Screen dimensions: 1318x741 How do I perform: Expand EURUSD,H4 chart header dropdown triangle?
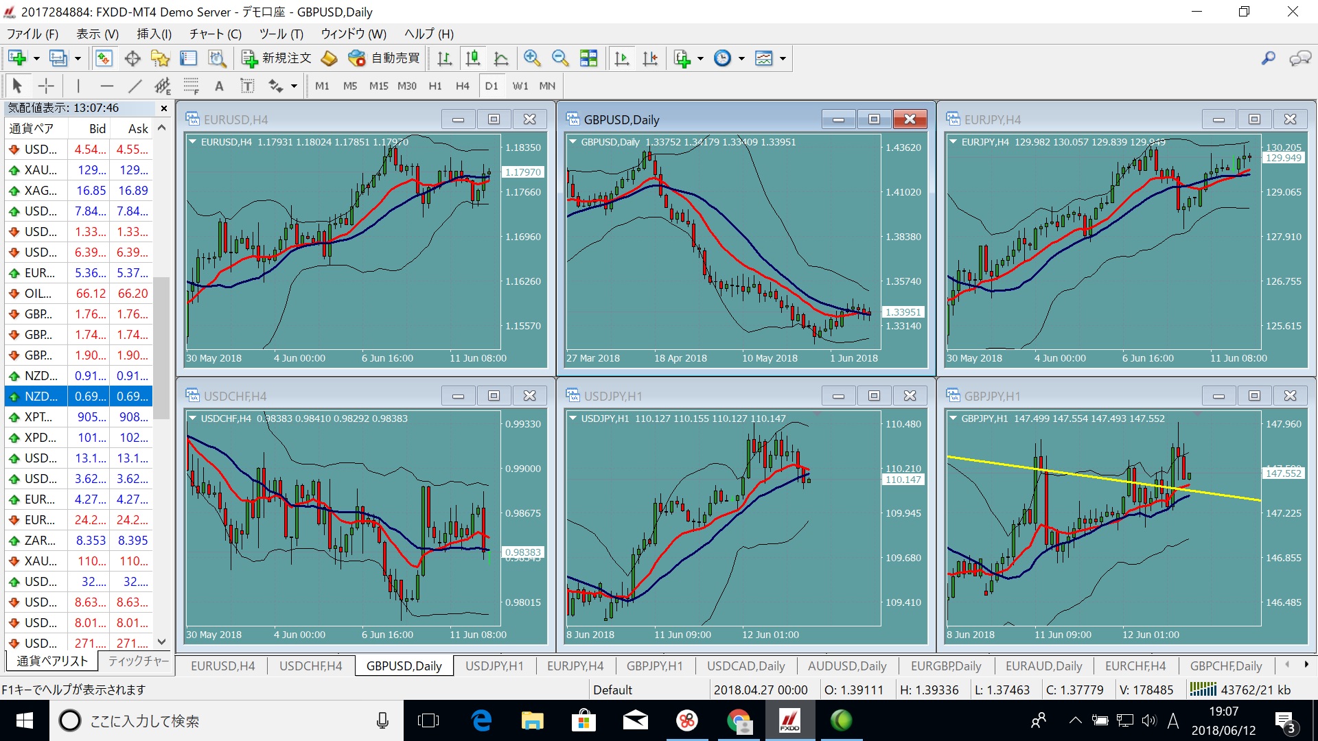point(194,142)
